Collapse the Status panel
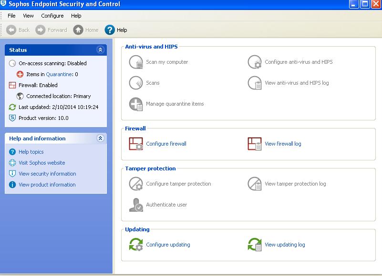The image size is (382, 276). pyautogui.click(x=100, y=50)
